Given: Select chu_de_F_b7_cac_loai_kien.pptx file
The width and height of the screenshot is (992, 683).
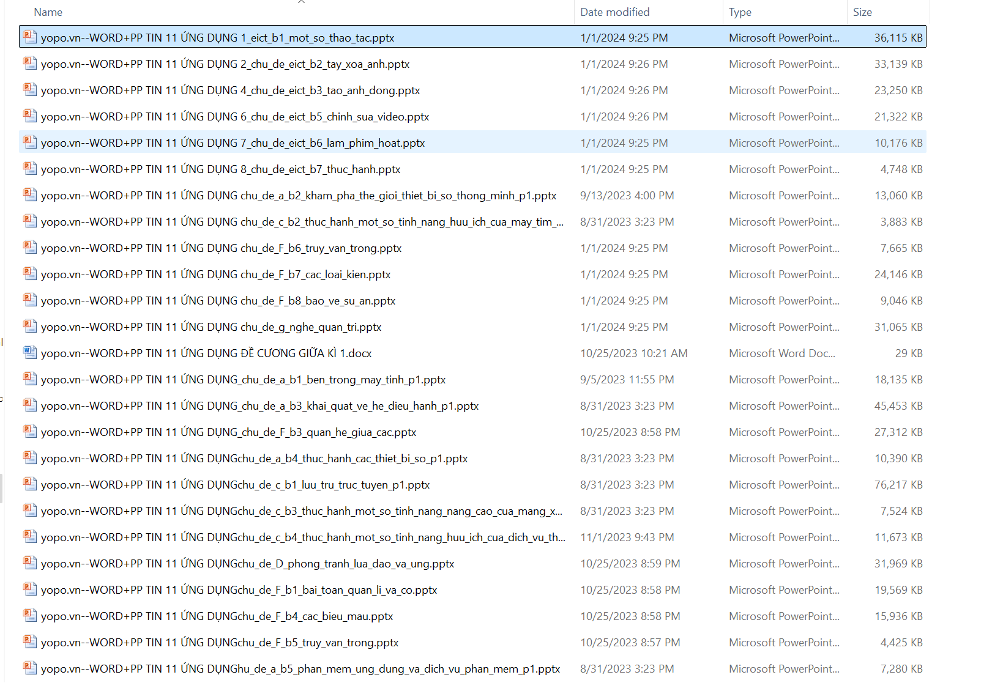Looking at the screenshot, I should (x=215, y=275).
